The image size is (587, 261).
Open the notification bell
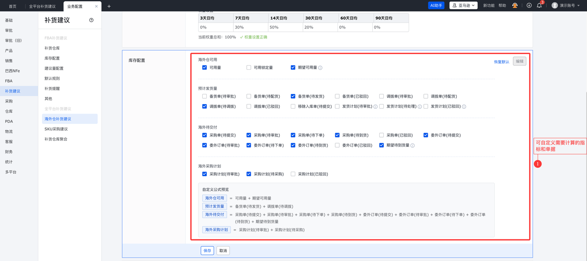(x=539, y=6)
